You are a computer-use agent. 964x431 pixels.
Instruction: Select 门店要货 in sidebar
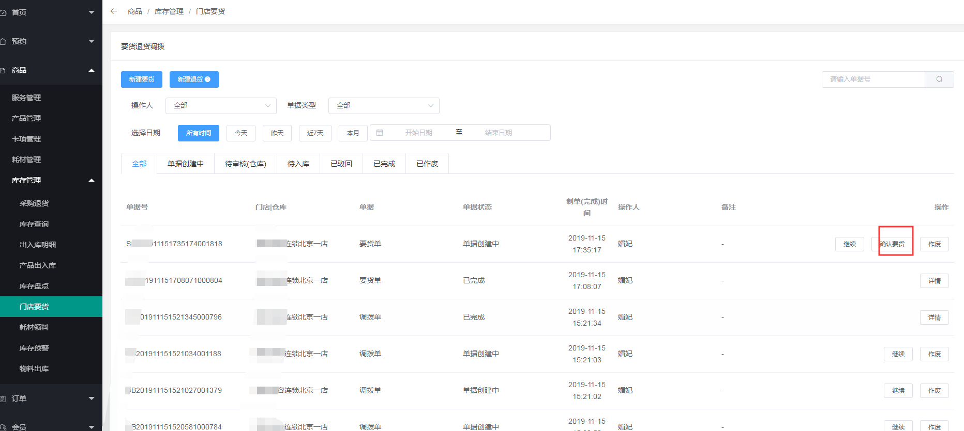point(51,307)
